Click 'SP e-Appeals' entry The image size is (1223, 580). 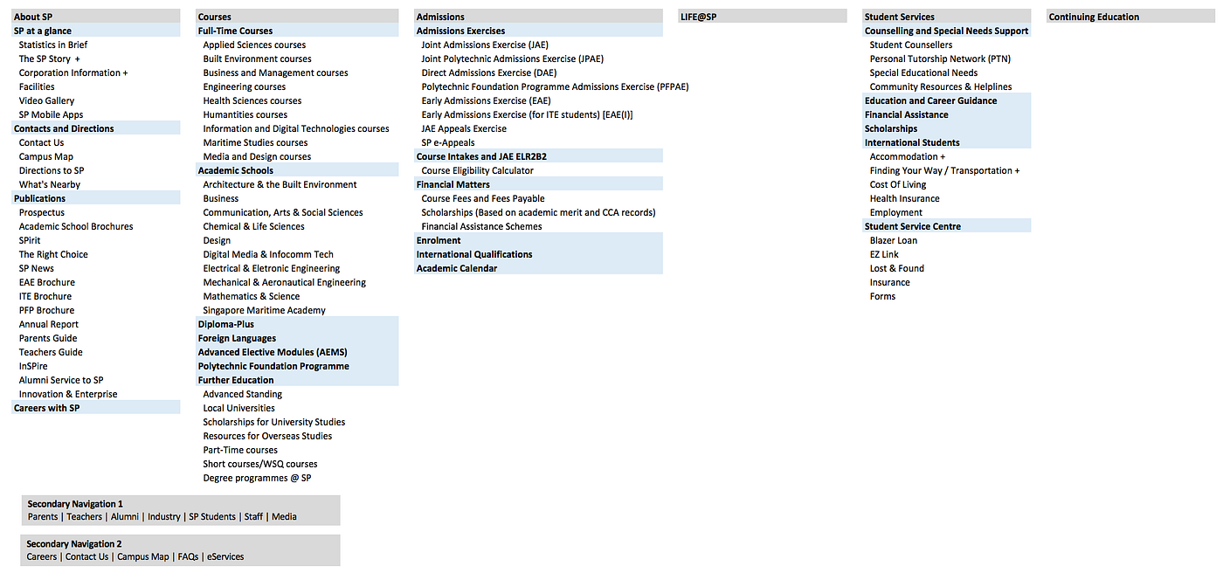tap(448, 142)
